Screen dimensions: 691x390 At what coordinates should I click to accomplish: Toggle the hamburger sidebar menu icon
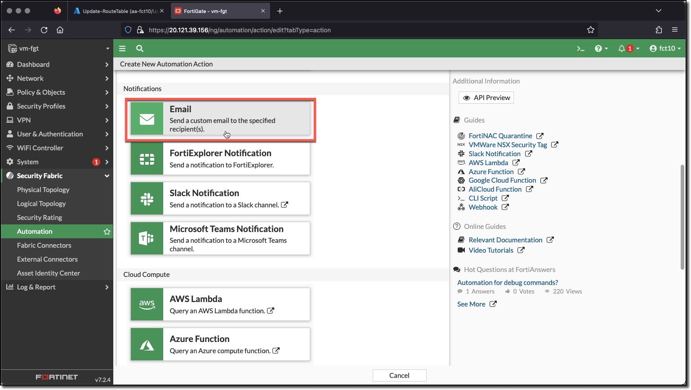[x=122, y=48]
